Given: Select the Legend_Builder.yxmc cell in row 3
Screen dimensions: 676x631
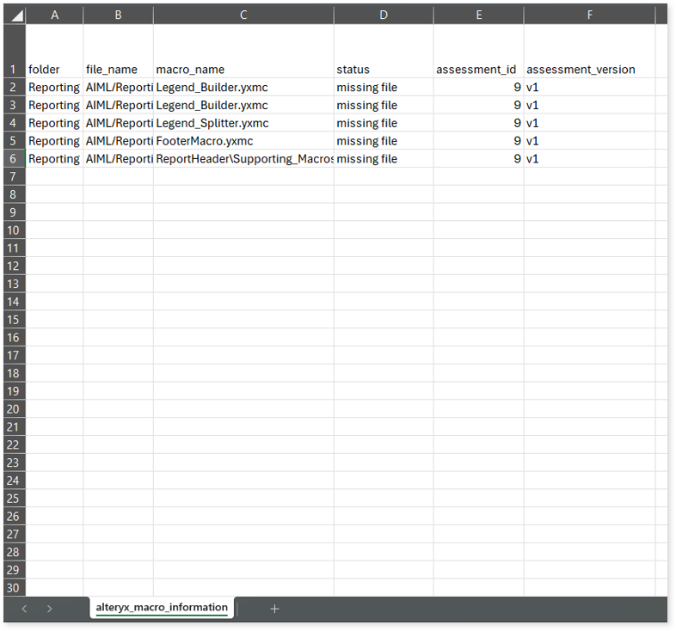Looking at the screenshot, I should (243, 105).
